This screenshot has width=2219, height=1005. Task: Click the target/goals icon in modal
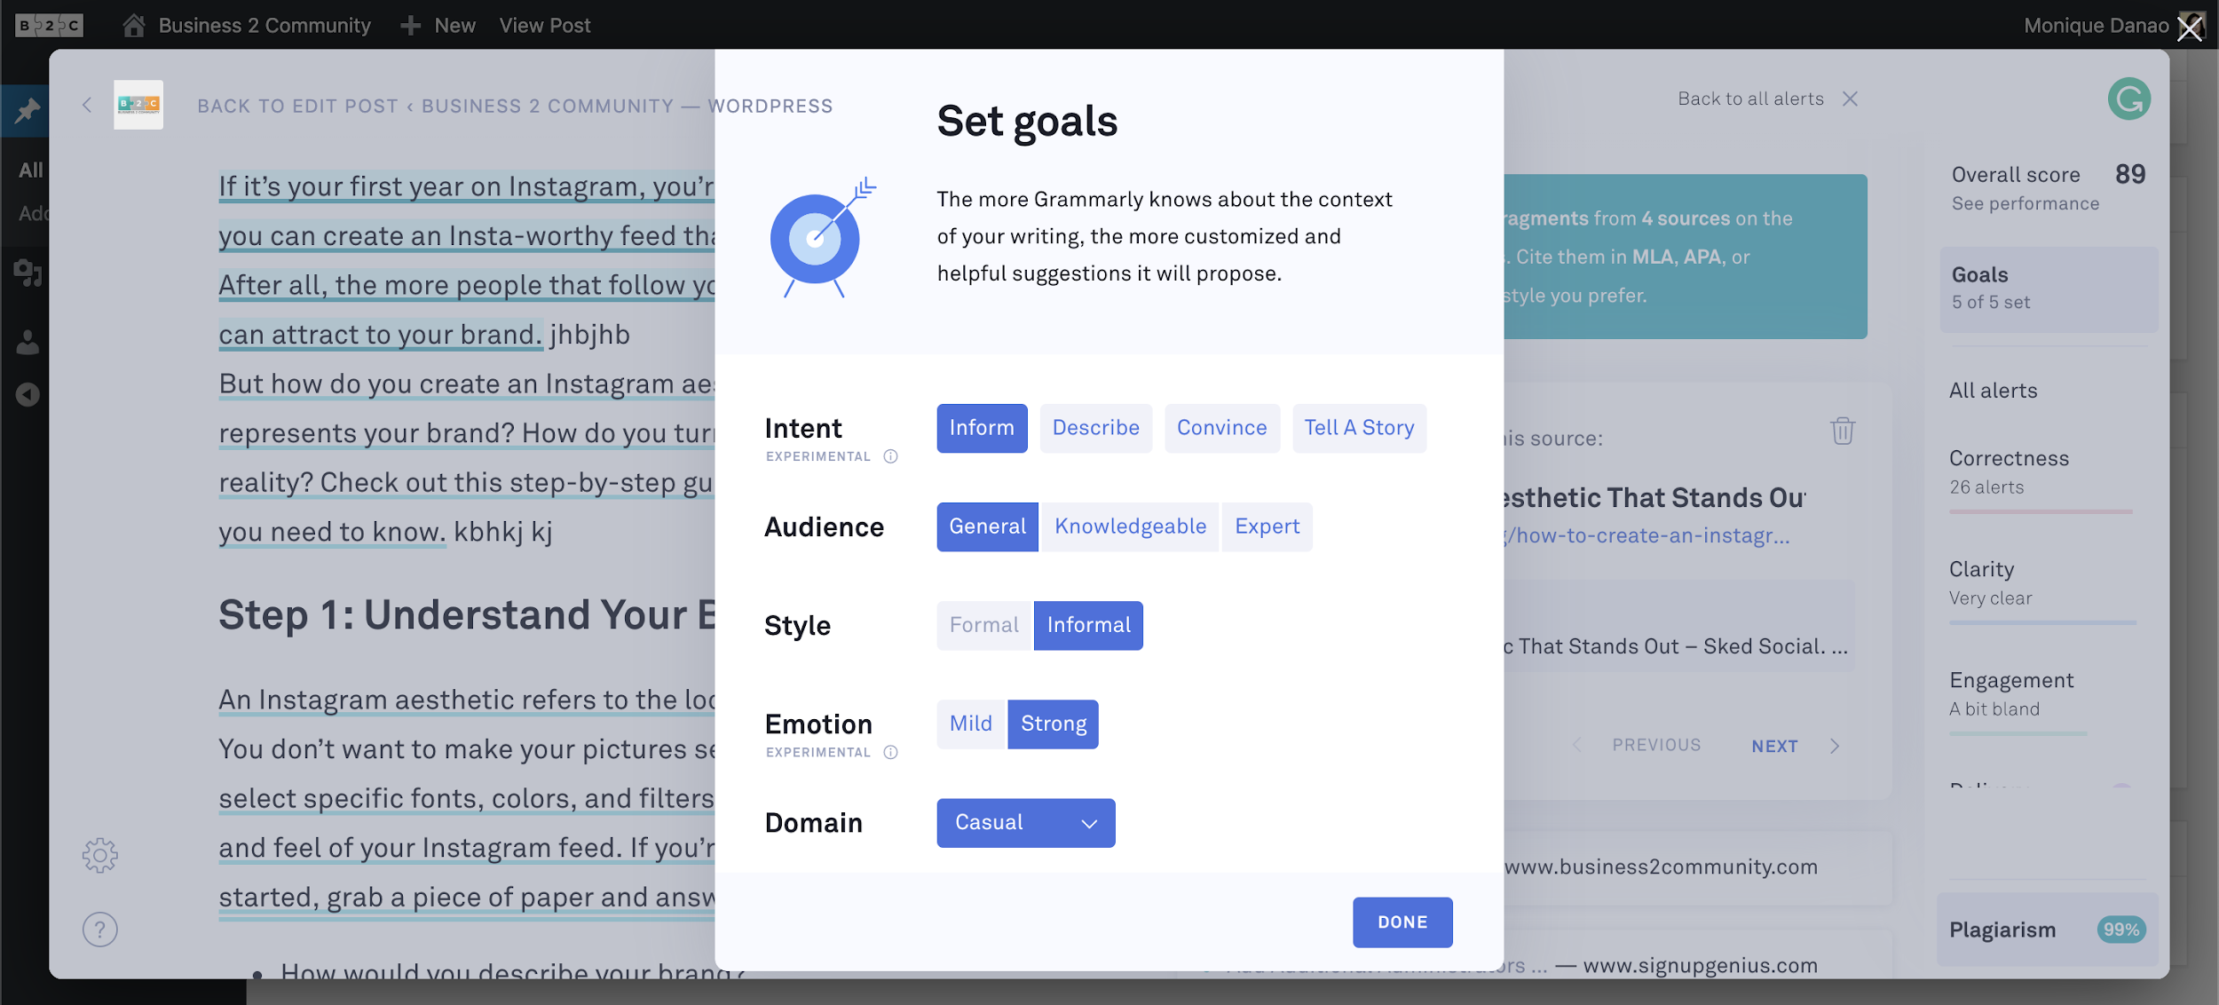click(815, 242)
